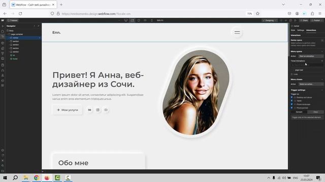The width and height of the screenshot is (325, 182).
Task: Open Chrome from the taskbar
Action: tap(37, 177)
